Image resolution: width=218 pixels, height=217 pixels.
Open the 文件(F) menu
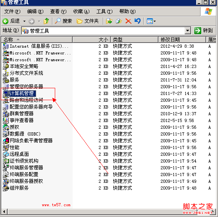point(12,12)
